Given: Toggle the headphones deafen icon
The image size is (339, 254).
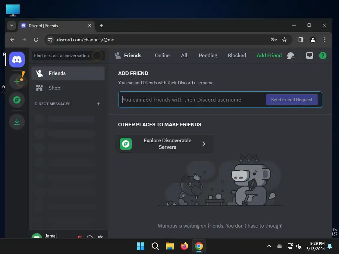Looking at the screenshot, I should point(90,237).
